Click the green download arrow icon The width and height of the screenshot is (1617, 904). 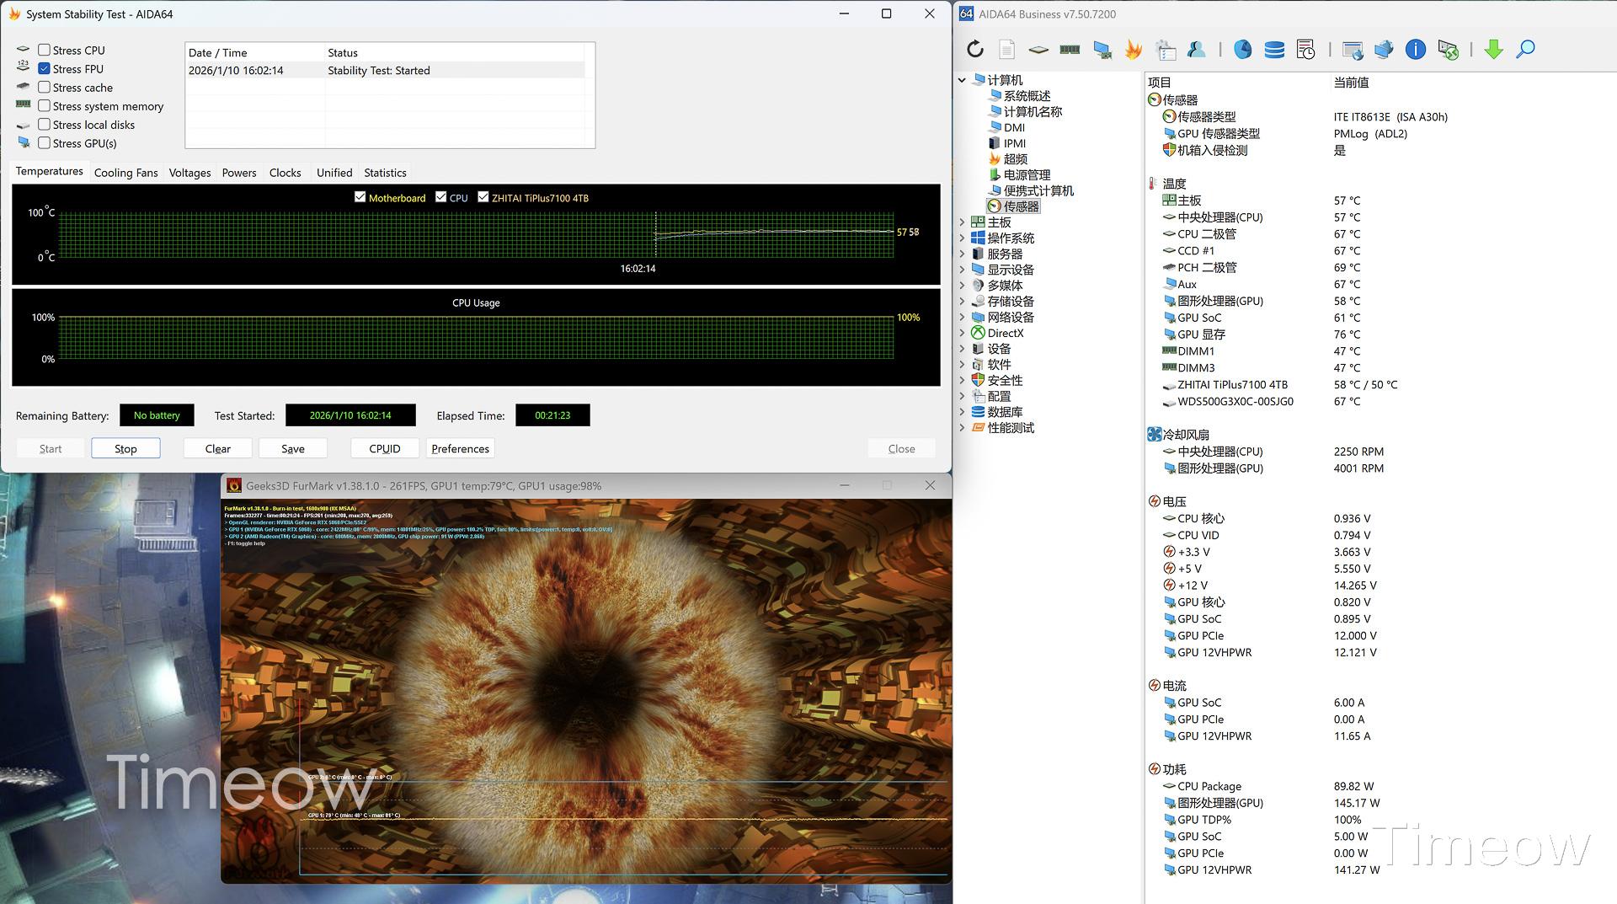click(1493, 50)
